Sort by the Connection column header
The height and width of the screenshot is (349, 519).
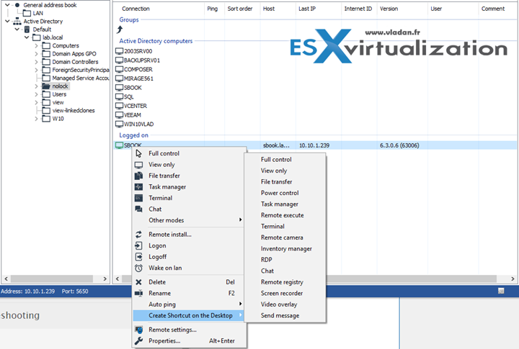(x=136, y=9)
